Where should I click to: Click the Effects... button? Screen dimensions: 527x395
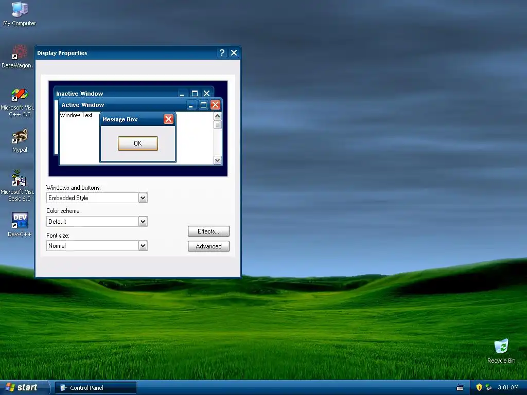(208, 231)
